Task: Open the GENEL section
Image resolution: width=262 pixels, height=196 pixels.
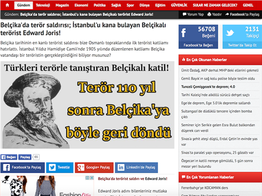Action: point(248,5)
